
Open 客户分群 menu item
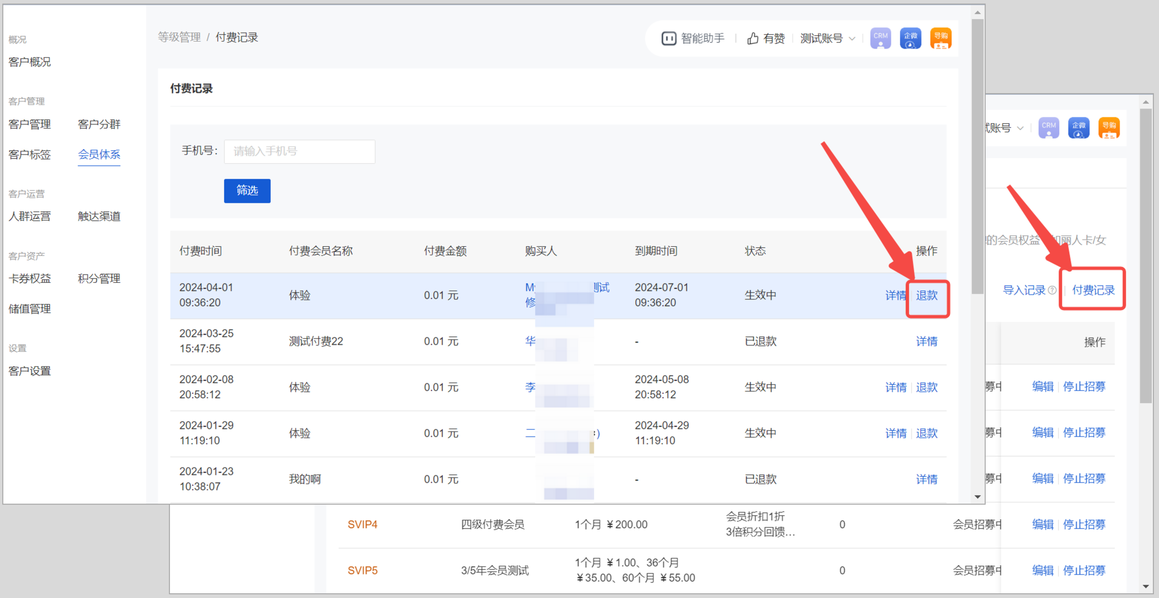click(x=99, y=124)
